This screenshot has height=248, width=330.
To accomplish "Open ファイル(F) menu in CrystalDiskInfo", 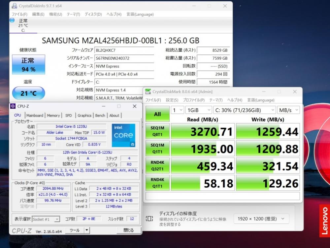I will [x=19, y=14].
